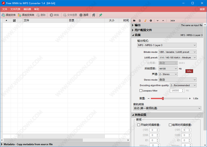Viewport: 207px width, 147px height.
Task: Click the >>> arrows in panel toolbar
Action: pos(172,21)
